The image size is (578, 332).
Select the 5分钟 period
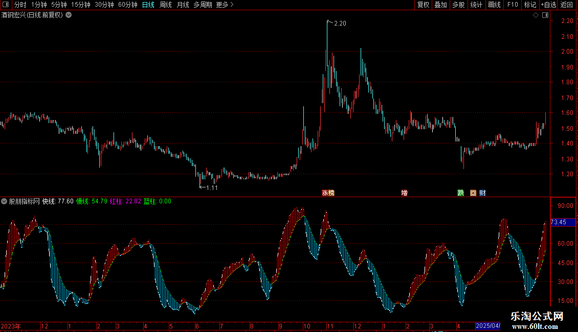click(59, 5)
